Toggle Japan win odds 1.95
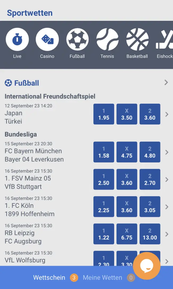 click(104, 114)
